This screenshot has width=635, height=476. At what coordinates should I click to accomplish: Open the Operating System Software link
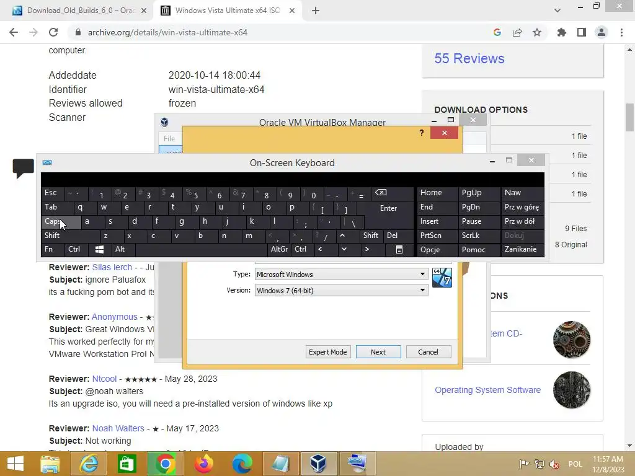[487, 390]
